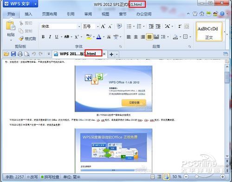Click the zoom slider handle

point(197,177)
